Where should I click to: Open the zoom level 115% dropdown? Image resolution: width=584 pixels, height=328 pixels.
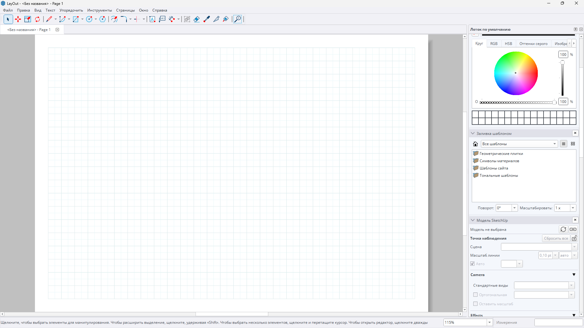pos(489,322)
